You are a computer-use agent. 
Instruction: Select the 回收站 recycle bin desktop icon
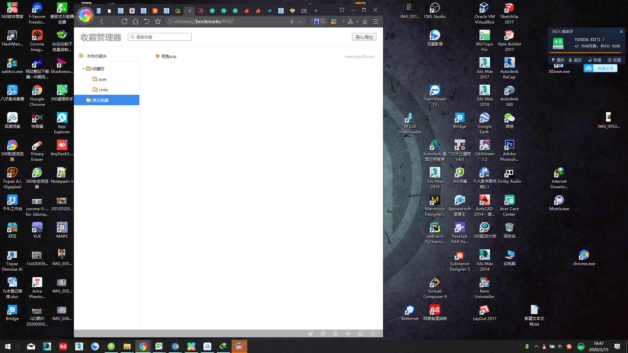tap(509, 230)
